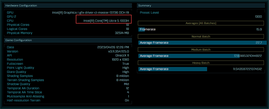Click the Physical Memory 32514 MB row
This screenshot has height=109, width=269.
pos(68,33)
